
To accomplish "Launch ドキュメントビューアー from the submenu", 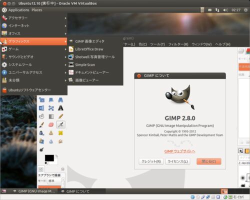I will tap(95, 72).
